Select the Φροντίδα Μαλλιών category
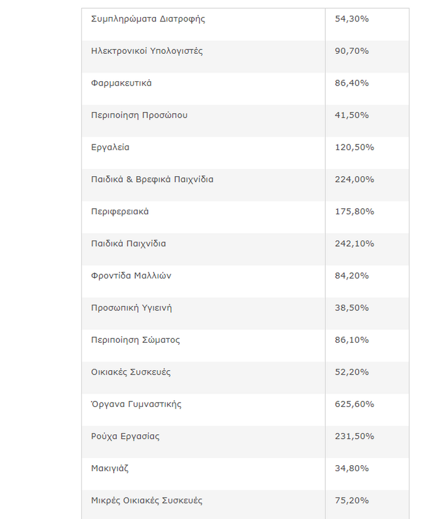 pyautogui.click(x=131, y=276)
